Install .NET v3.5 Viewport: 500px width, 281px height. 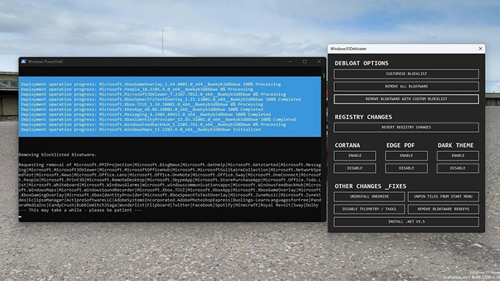coord(407,222)
